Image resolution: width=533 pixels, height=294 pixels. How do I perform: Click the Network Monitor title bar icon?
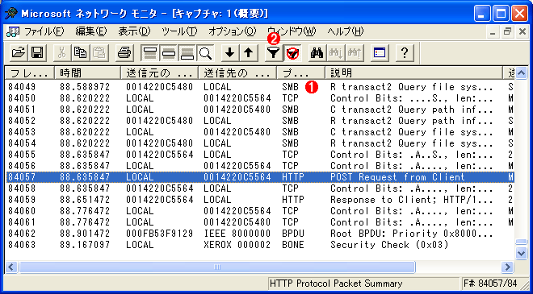(11, 13)
